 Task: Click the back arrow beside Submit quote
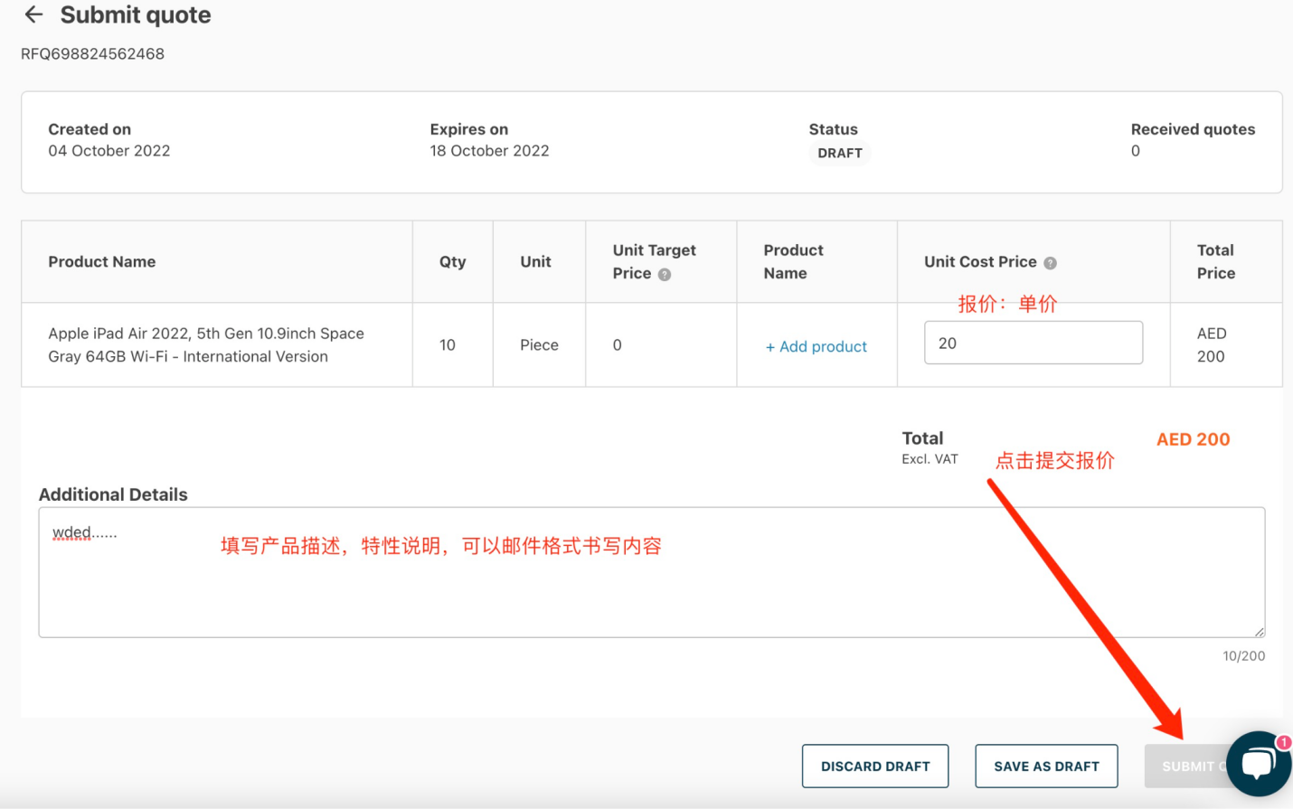pos(33,14)
